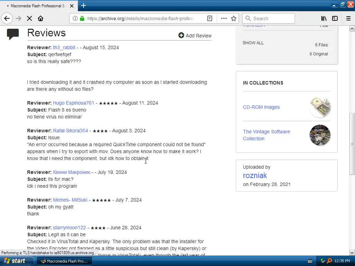
Task: Click "6 Files" count text
Action: coord(321,45)
